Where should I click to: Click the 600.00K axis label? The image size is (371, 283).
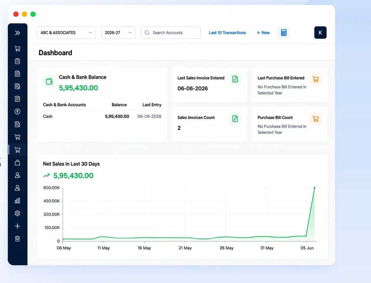[x=51, y=188]
